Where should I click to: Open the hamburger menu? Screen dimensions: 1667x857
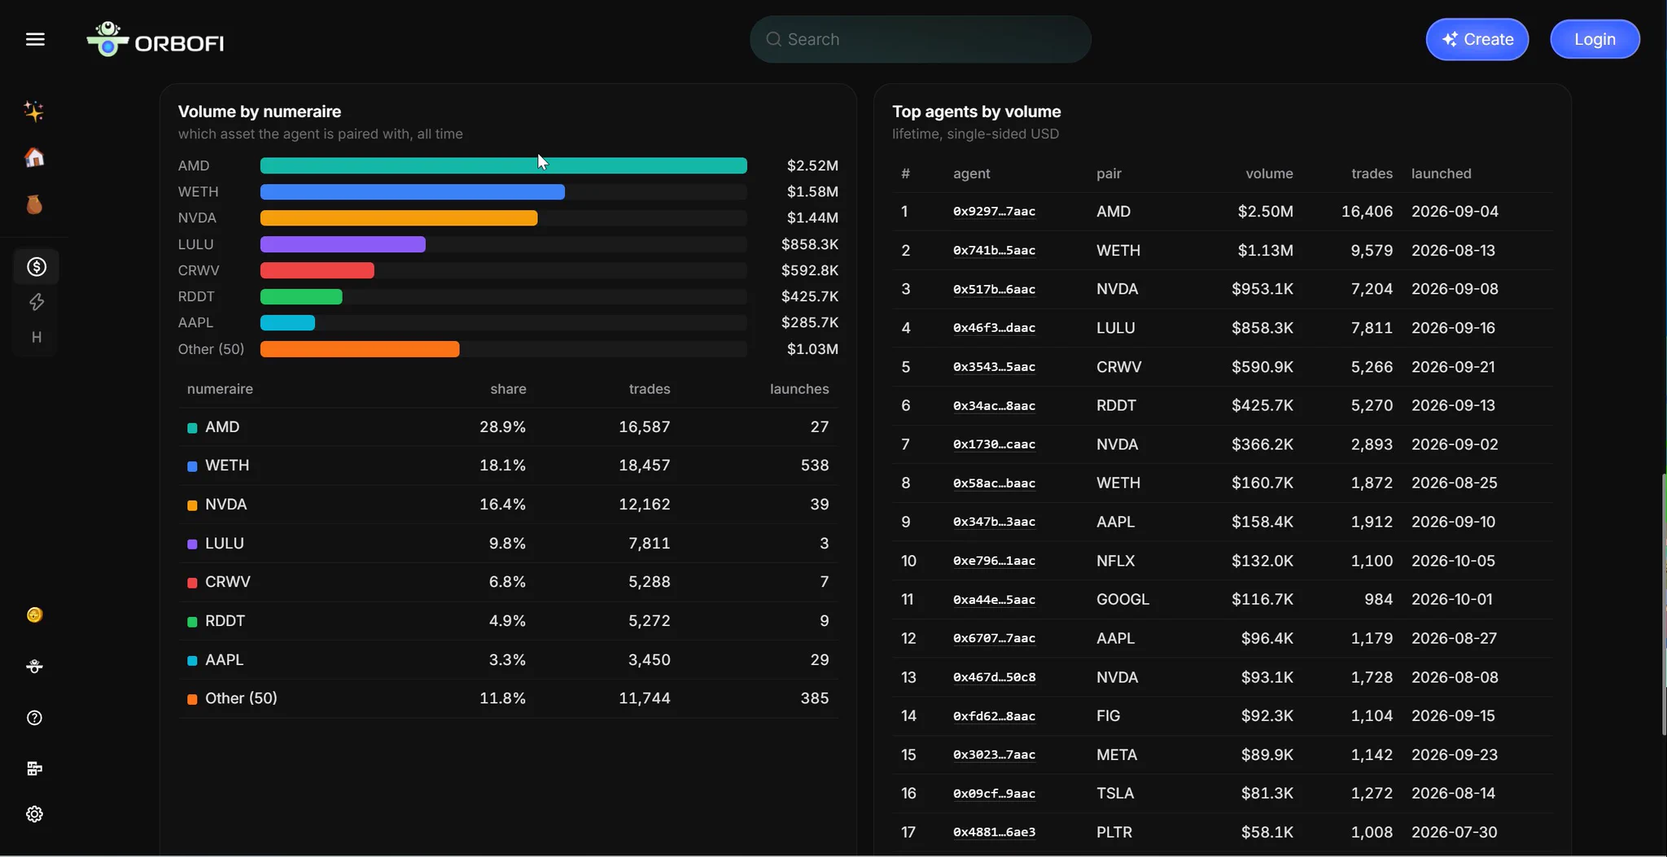click(35, 39)
